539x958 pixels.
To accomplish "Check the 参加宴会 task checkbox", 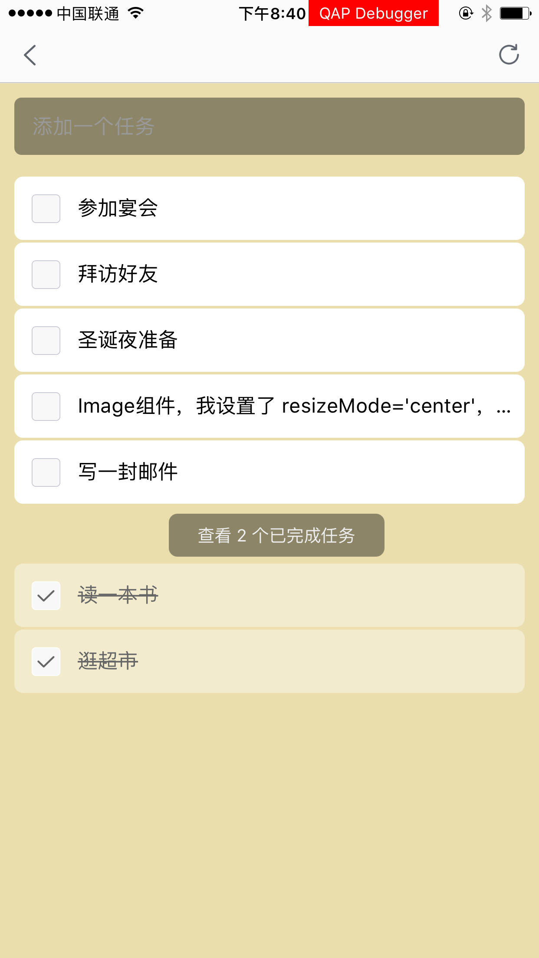I will [x=46, y=209].
